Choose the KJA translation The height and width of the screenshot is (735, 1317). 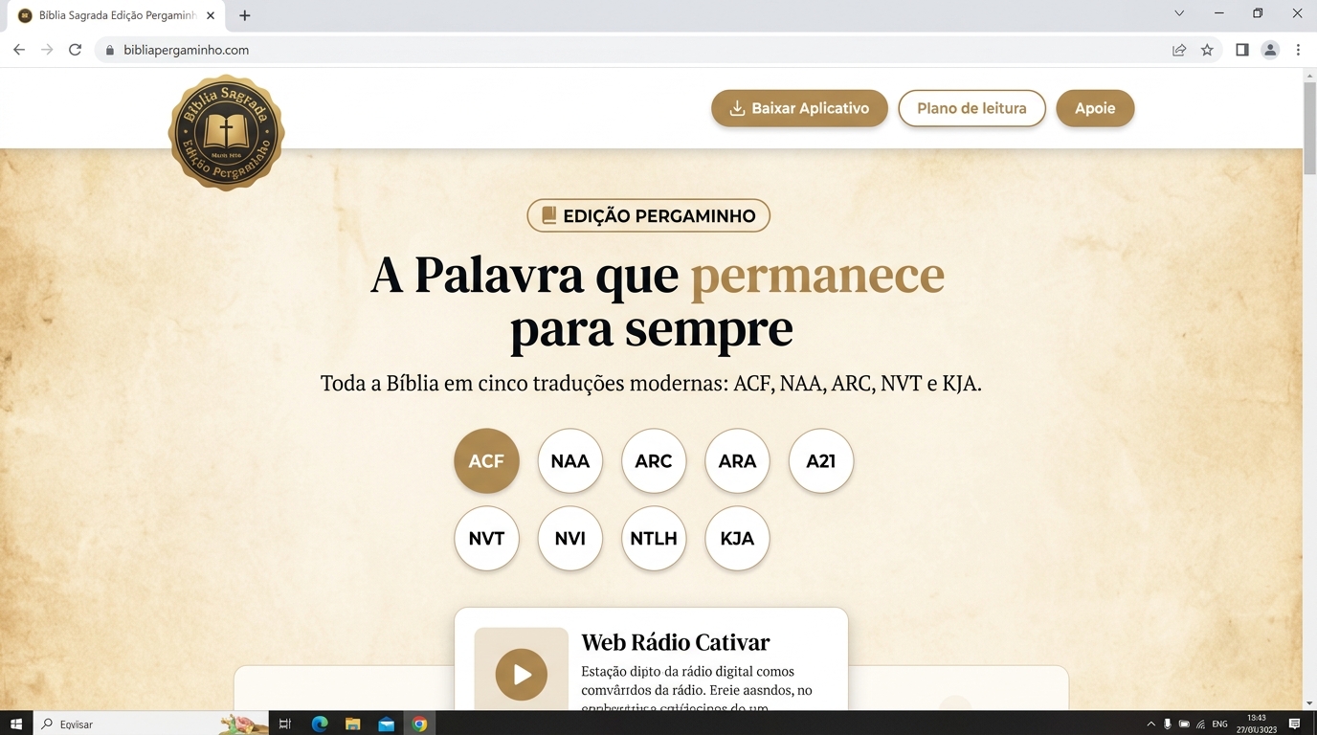(738, 538)
